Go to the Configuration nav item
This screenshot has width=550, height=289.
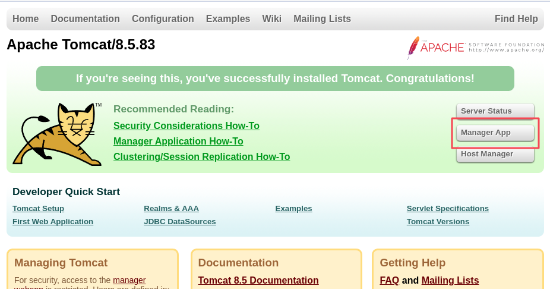[163, 18]
